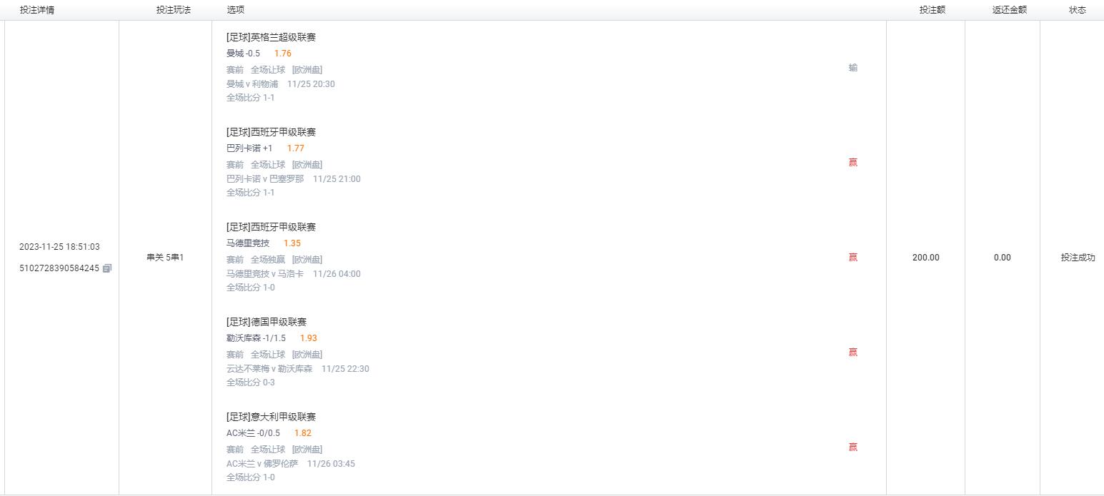Click the 1.76 odds for 曼城 -0.5
The height and width of the screenshot is (496, 1104).
pos(283,53)
